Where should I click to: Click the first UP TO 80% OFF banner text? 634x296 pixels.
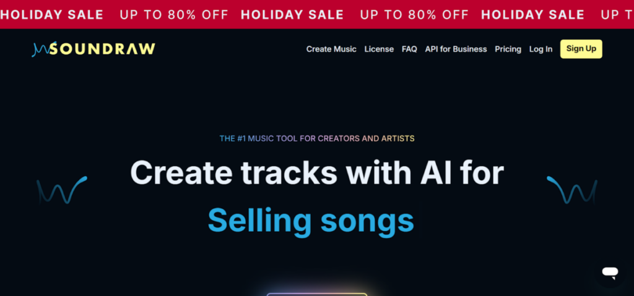[x=174, y=15]
